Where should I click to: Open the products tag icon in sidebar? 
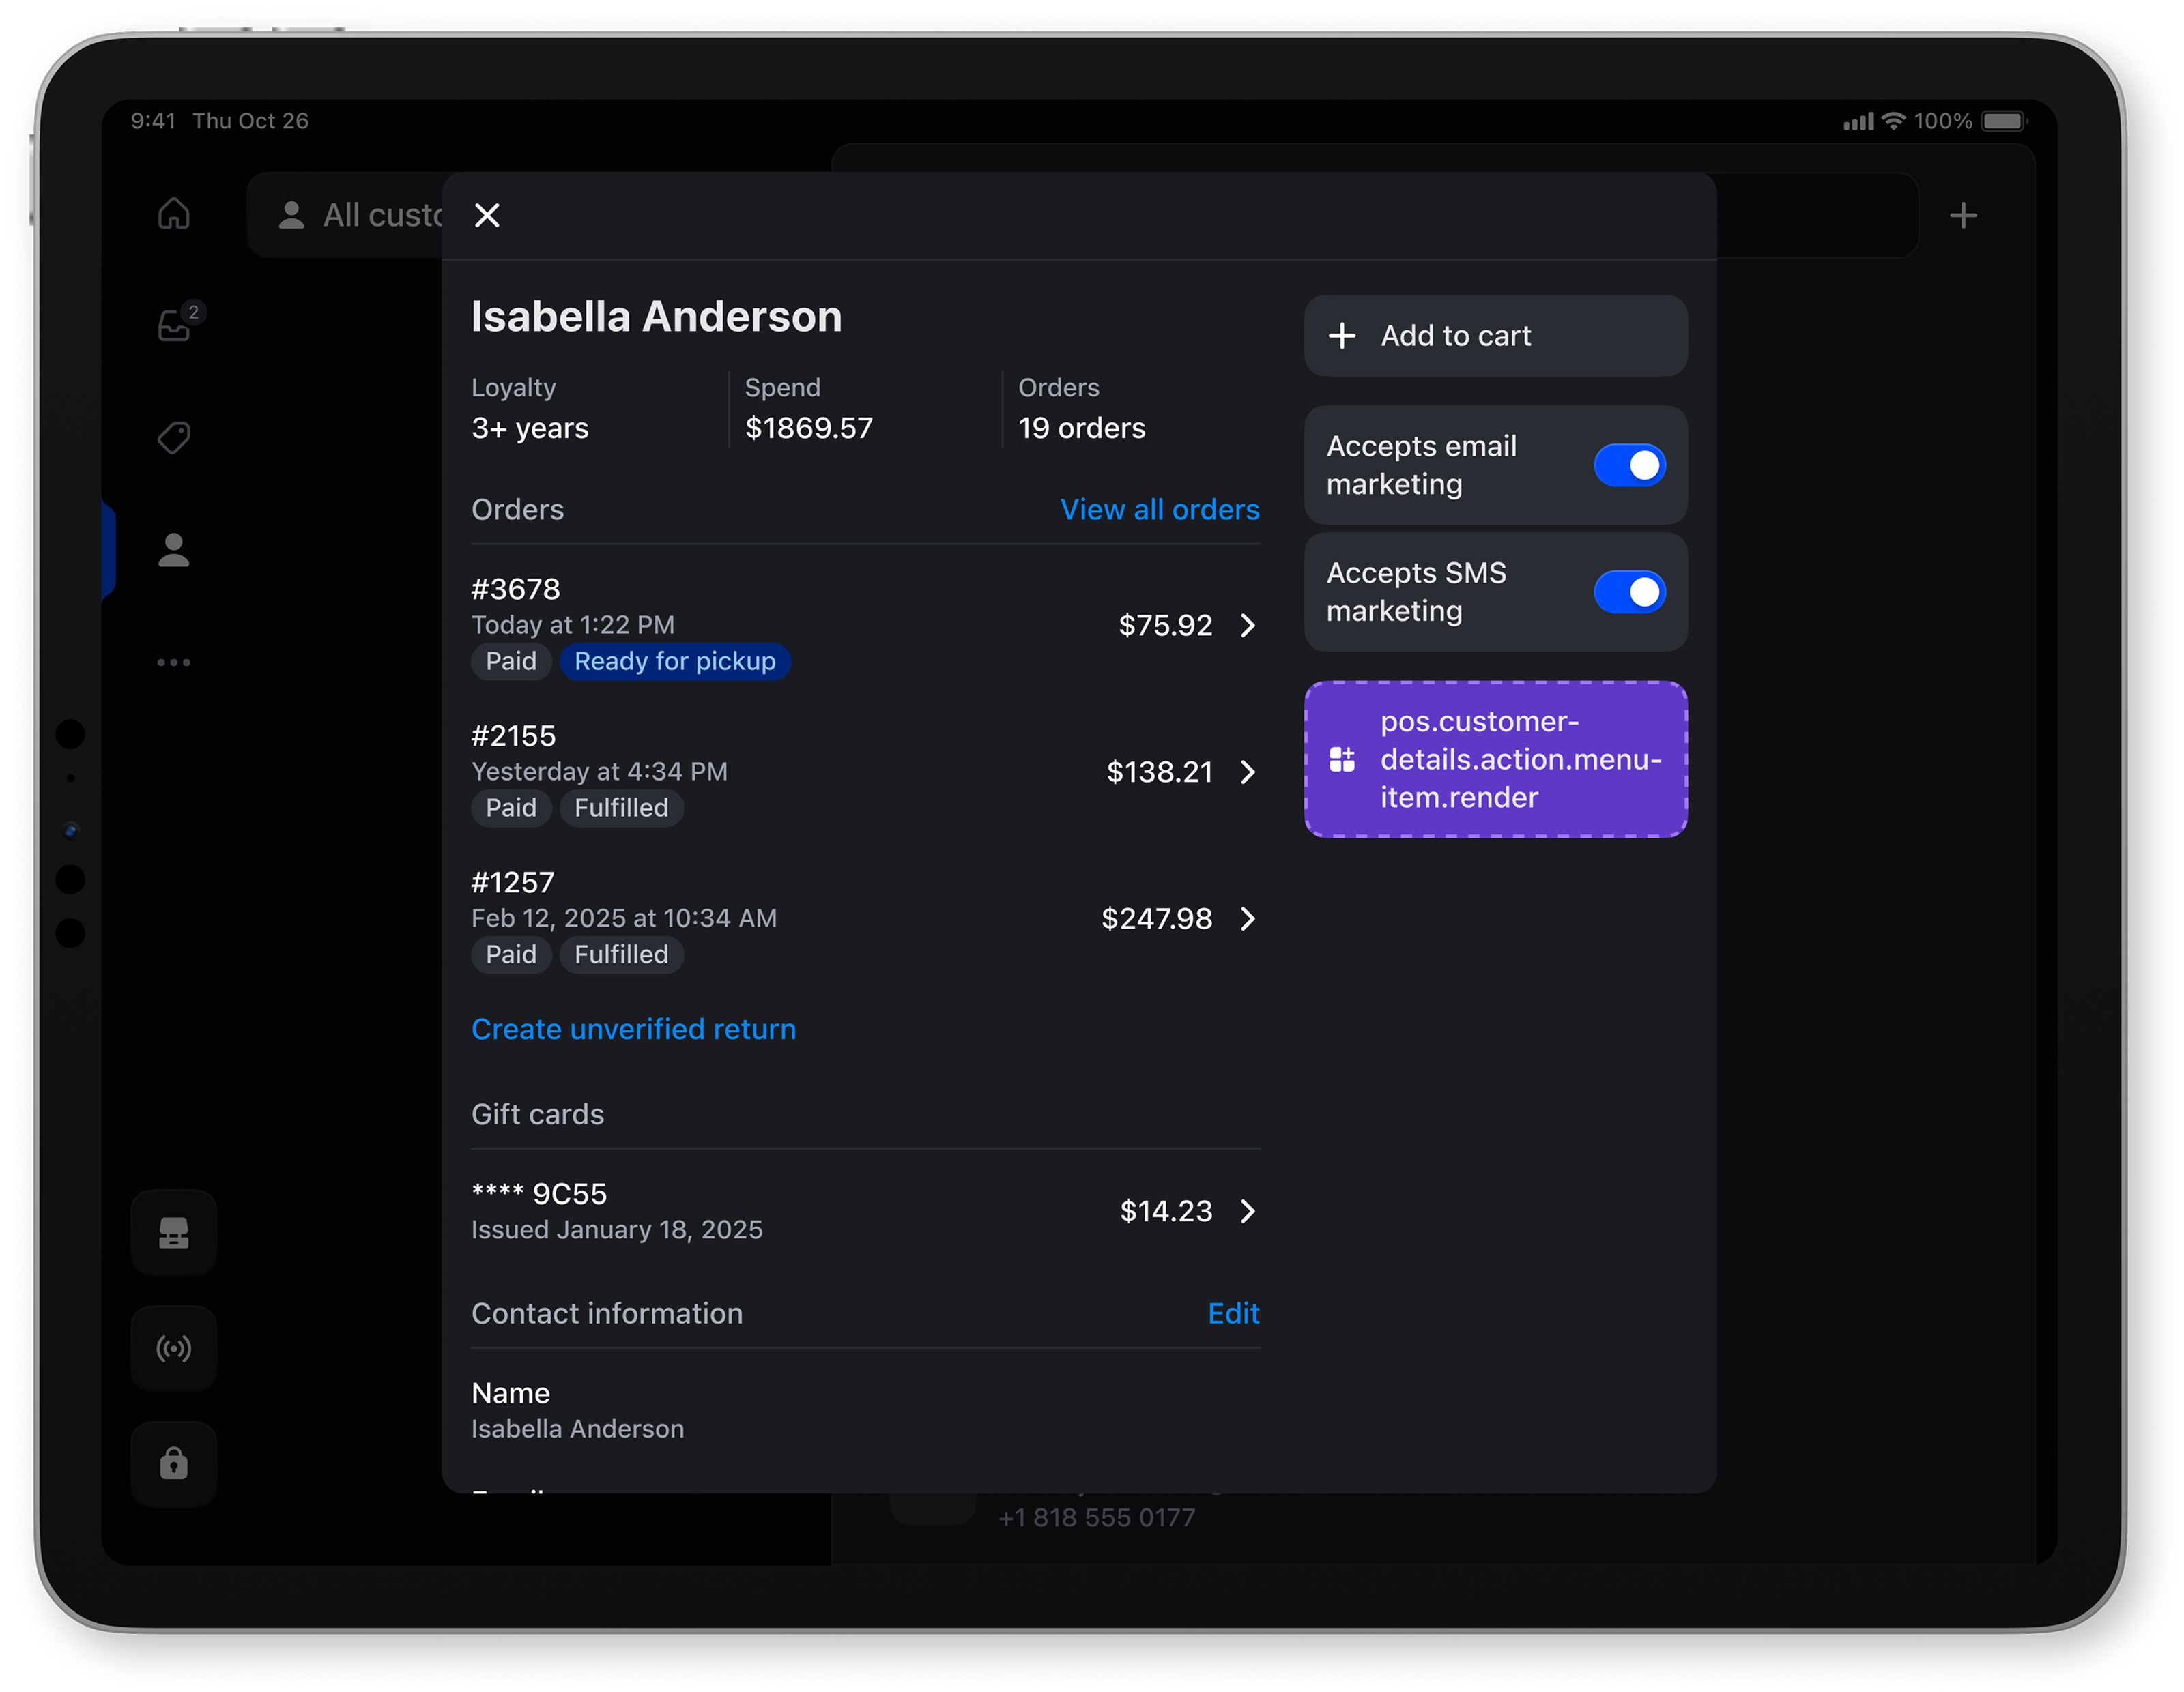tap(174, 437)
